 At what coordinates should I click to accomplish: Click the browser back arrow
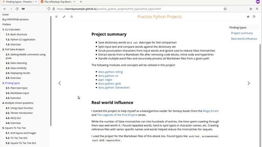tap(5, 9)
